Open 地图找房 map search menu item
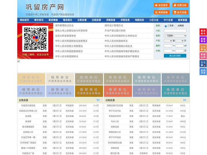 (139, 20)
